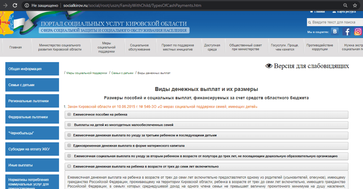The height and width of the screenshot is (189, 363).
Task: Click the Kirov region coat of arms logo
Action: coord(6,23)
